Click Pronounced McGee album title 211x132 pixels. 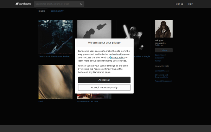(88, 101)
